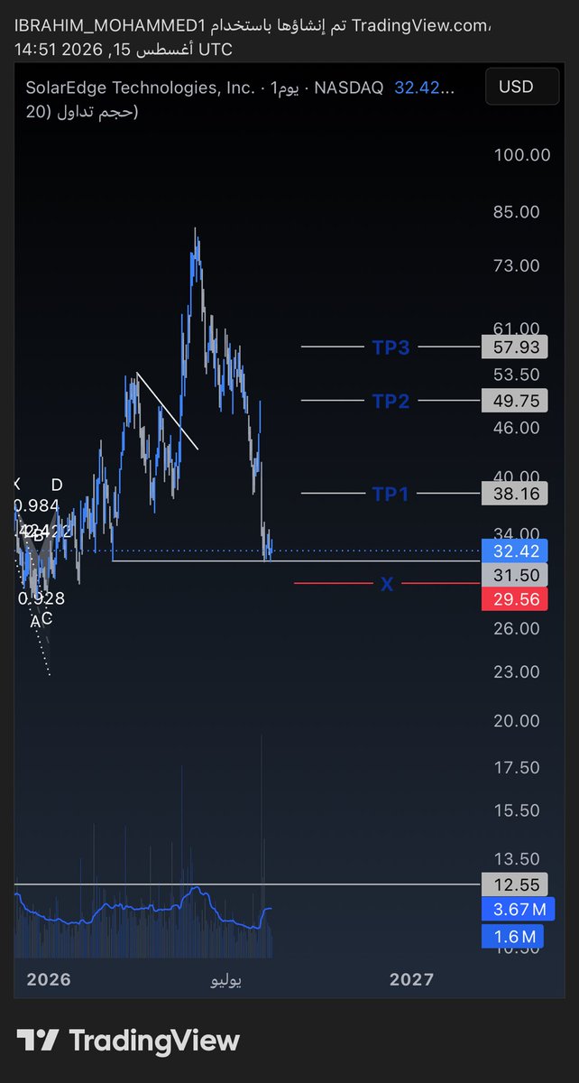Click the 15.50 price axis label

coord(517,810)
